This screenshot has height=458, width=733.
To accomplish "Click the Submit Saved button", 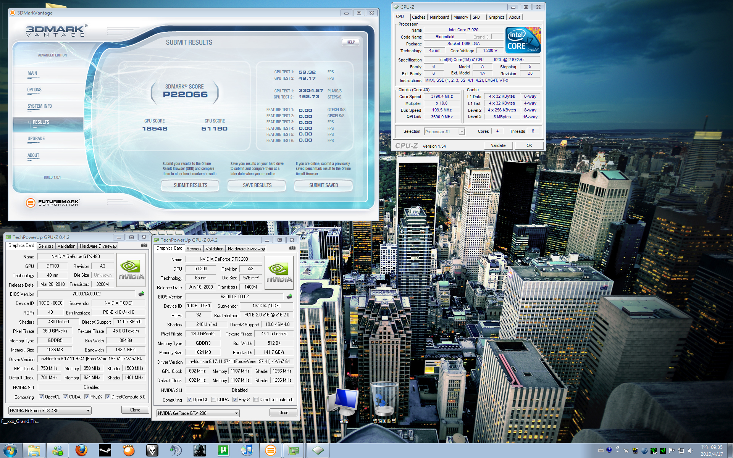I will point(323,185).
